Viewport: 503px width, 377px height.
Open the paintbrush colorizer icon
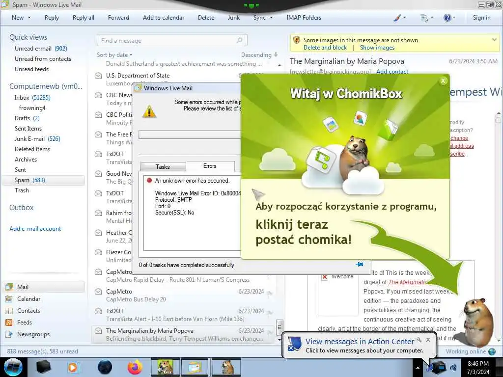click(397, 18)
